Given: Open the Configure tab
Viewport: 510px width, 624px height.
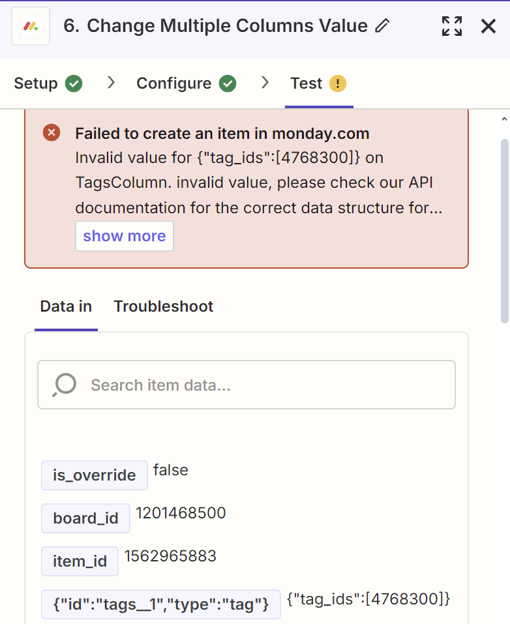Looking at the screenshot, I should 187,83.
